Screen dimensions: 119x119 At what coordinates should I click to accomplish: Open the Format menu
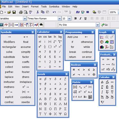(x=35, y=6)
